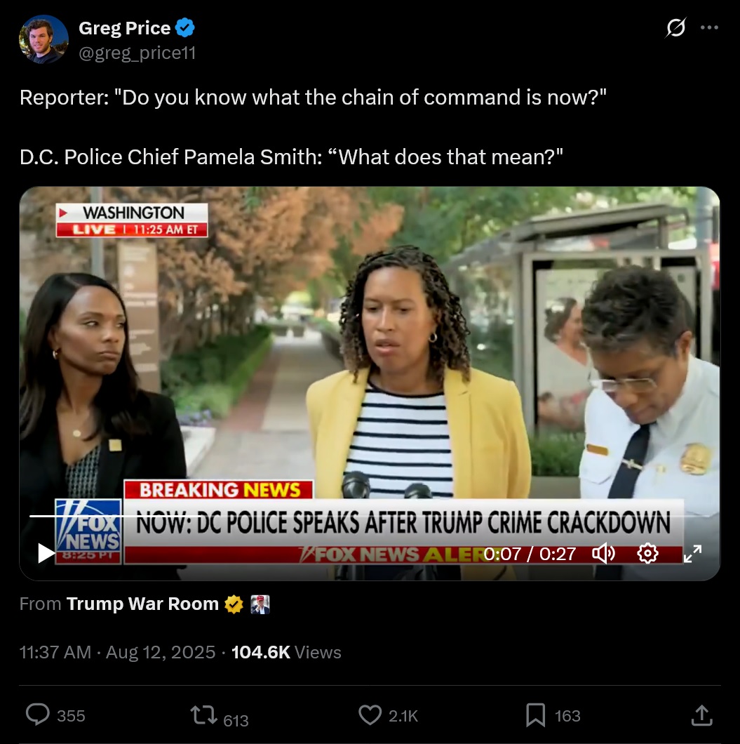Bookmark the tweet
This screenshot has width=740, height=744.
[x=536, y=715]
